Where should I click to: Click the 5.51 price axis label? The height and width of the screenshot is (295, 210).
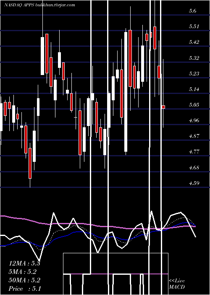194,27
